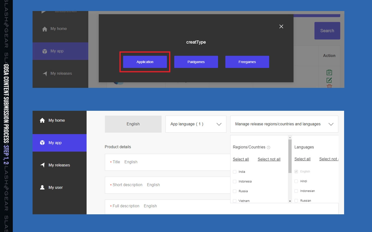Click the person icon beside My user
The height and width of the screenshot is (232, 372).
42,187
